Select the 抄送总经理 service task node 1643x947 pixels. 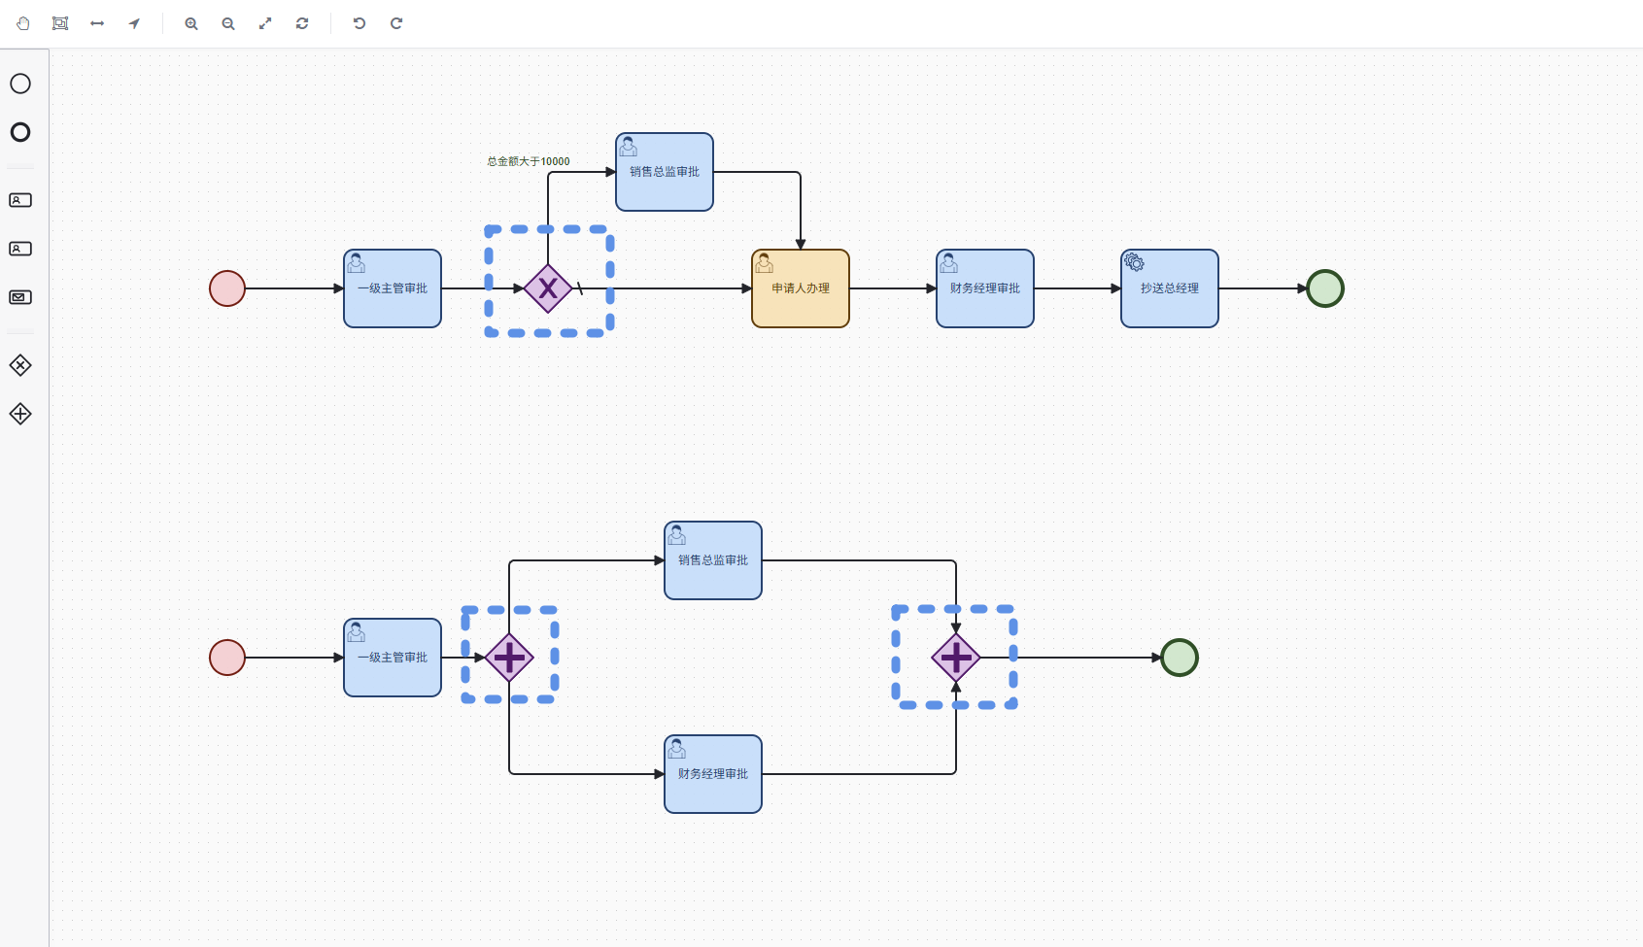1170,288
